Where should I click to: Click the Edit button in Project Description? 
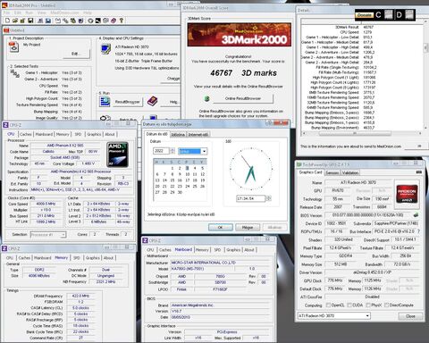click(x=76, y=54)
